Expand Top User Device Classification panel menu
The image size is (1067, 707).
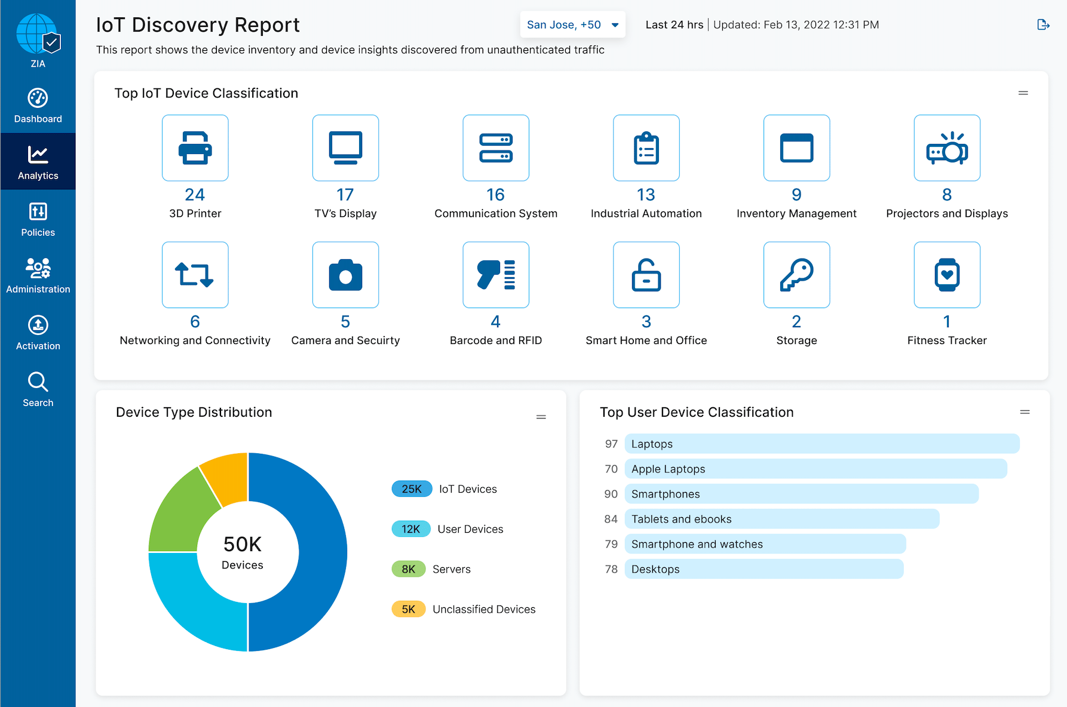point(1025,412)
